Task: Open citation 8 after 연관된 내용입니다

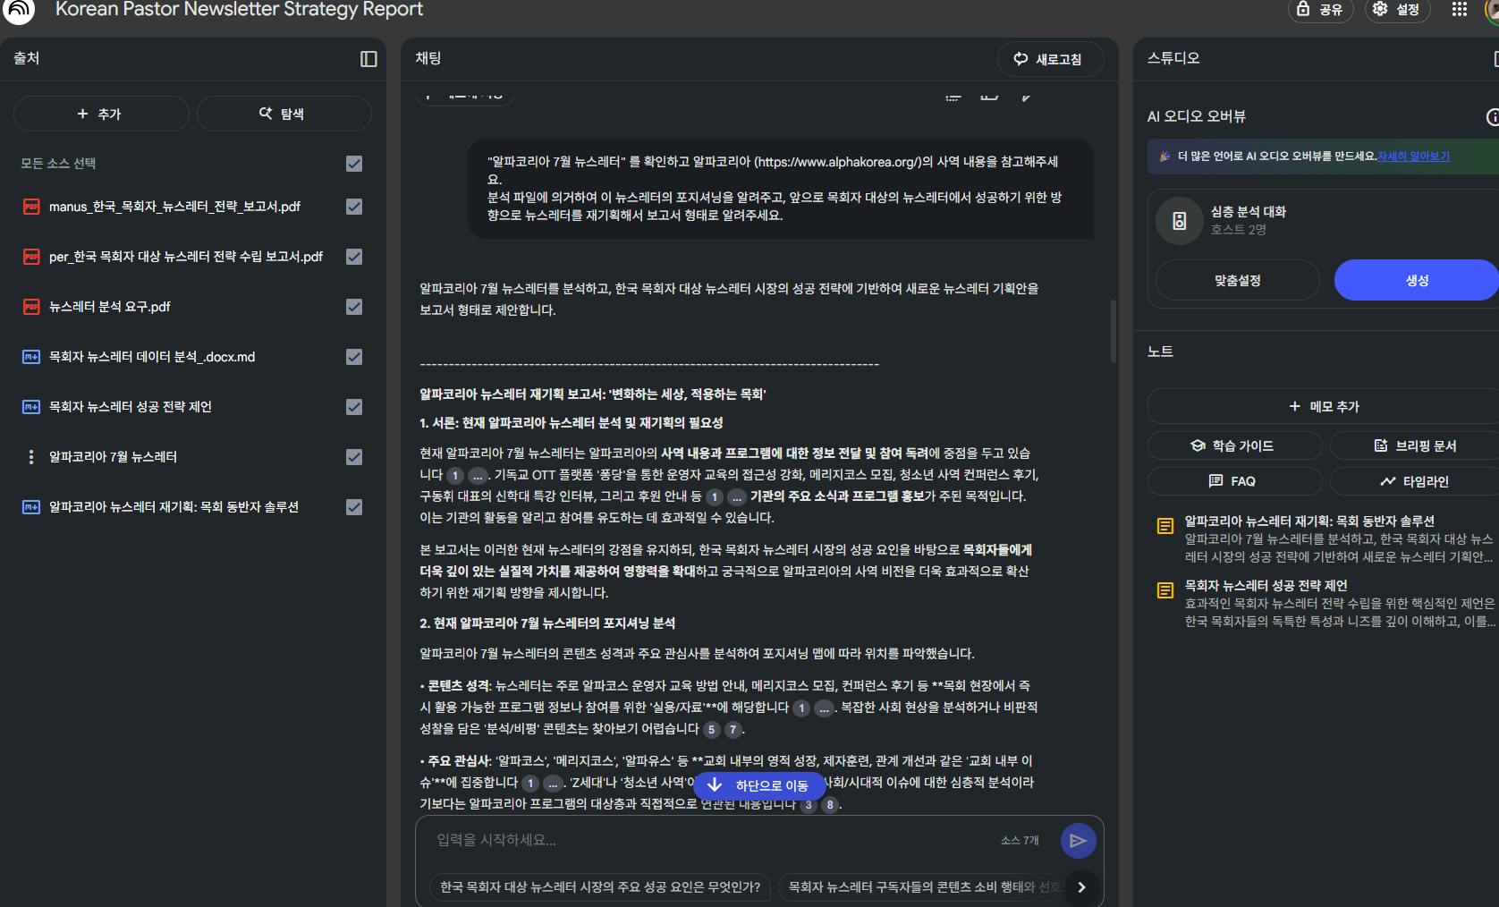Action: click(x=830, y=805)
